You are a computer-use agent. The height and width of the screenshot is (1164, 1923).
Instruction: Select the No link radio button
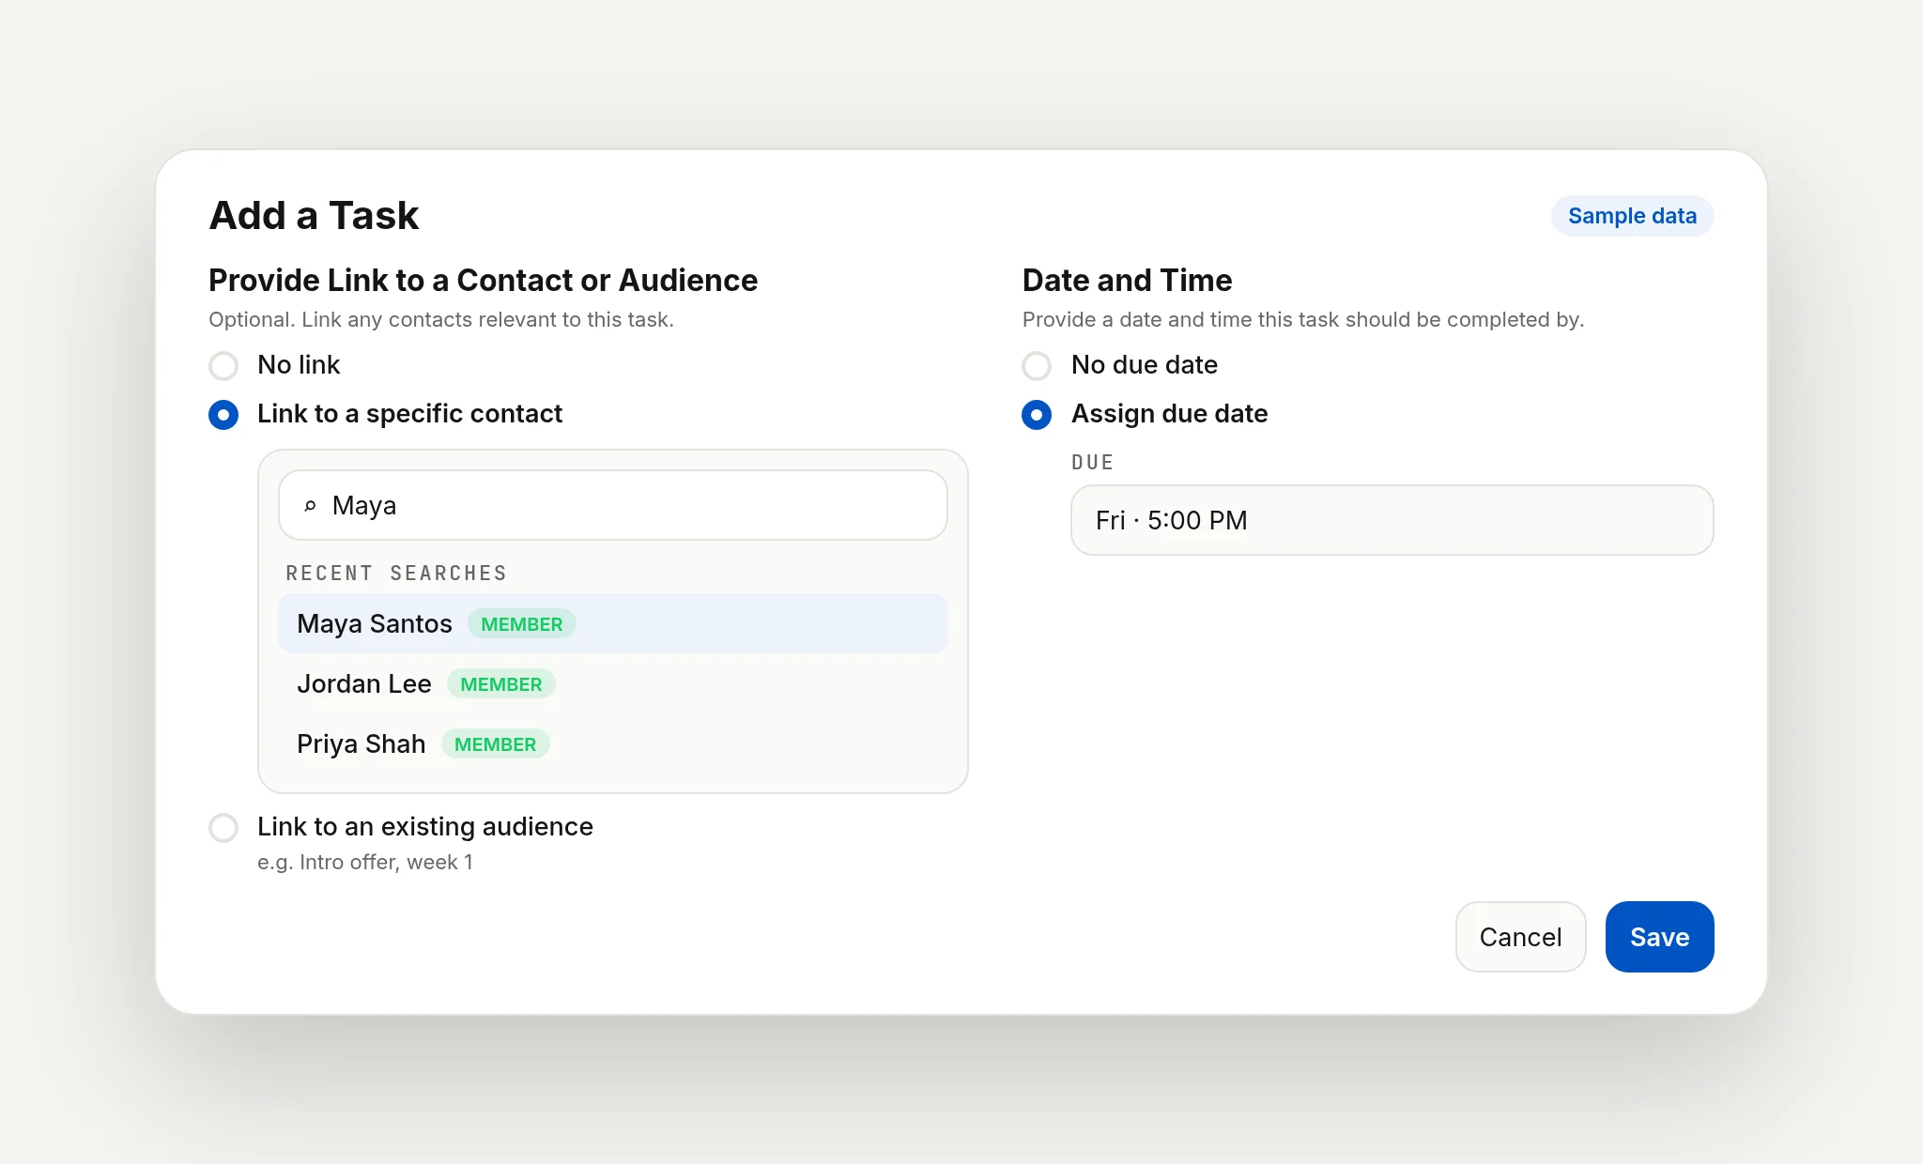pos(223,365)
